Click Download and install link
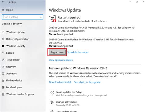This screenshot has height=112, width=146. [x=60, y=82]
